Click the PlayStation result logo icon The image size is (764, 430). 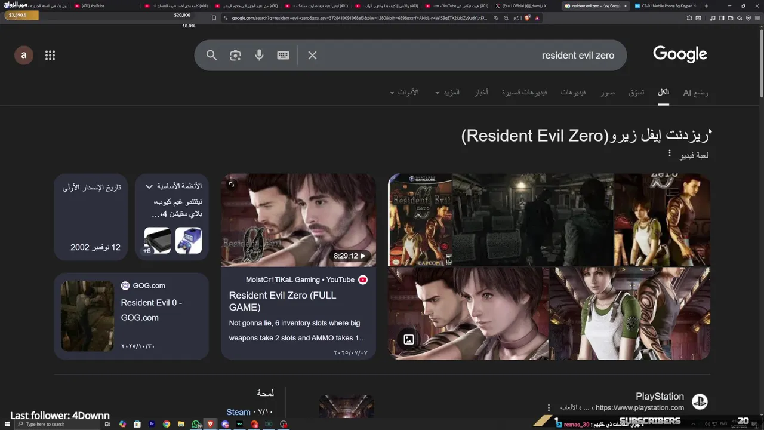[x=700, y=401]
